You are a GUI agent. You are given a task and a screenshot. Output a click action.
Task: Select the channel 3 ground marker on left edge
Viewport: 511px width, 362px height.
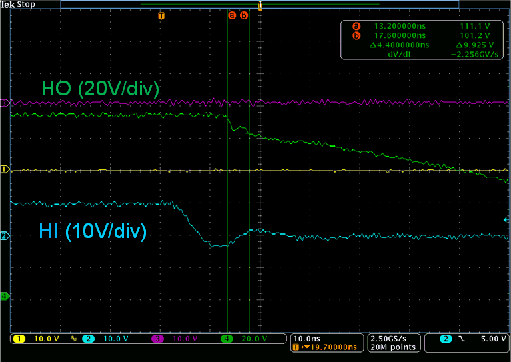pyautogui.click(x=5, y=103)
